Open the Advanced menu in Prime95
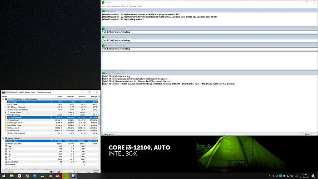Viewport: 318px width, 179px height. pos(115,6)
